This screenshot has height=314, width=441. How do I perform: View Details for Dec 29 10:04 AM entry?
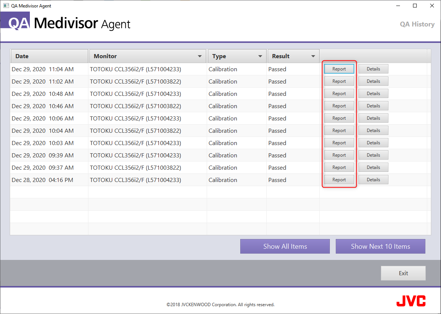coord(373,131)
